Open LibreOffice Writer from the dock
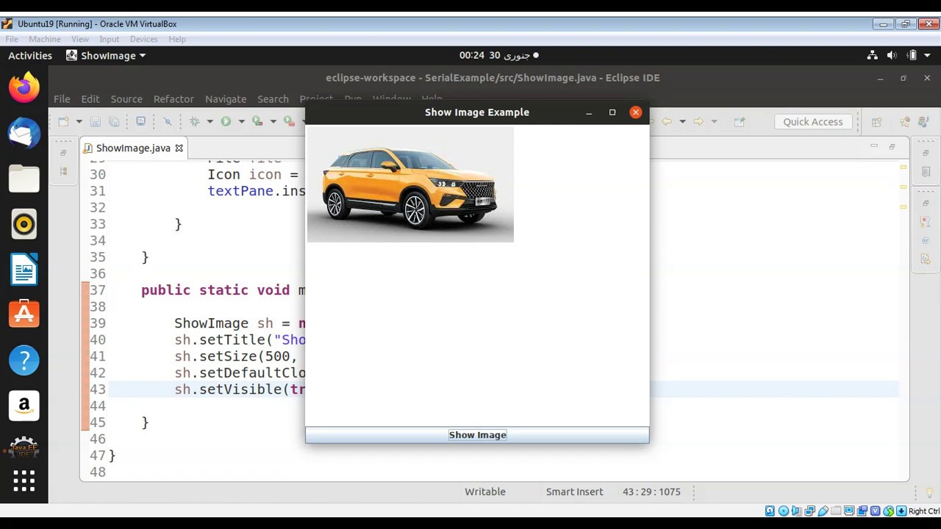The width and height of the screenshot is (941, 529). click(x=24, y=269)
